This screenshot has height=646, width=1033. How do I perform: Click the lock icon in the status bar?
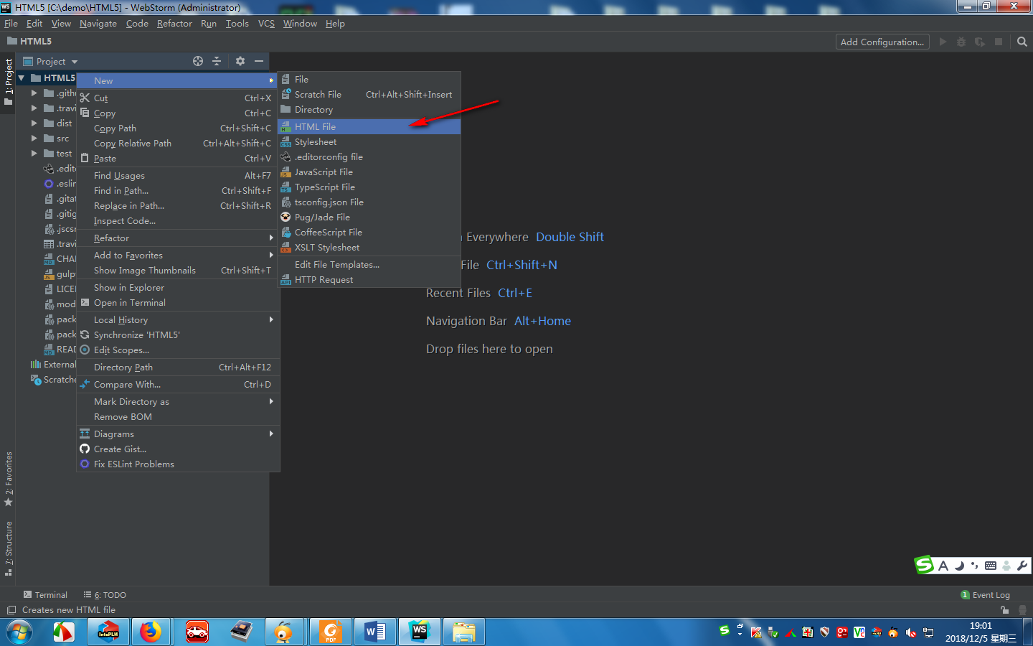(x=1005, y=610)
